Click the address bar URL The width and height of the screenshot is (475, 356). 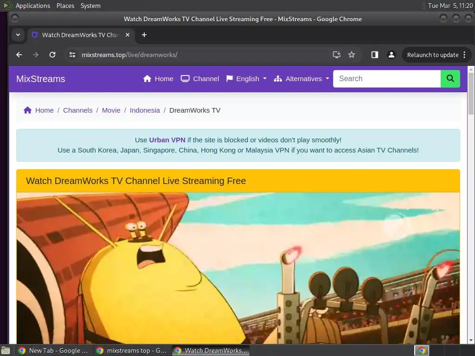(x=129, y=55)
